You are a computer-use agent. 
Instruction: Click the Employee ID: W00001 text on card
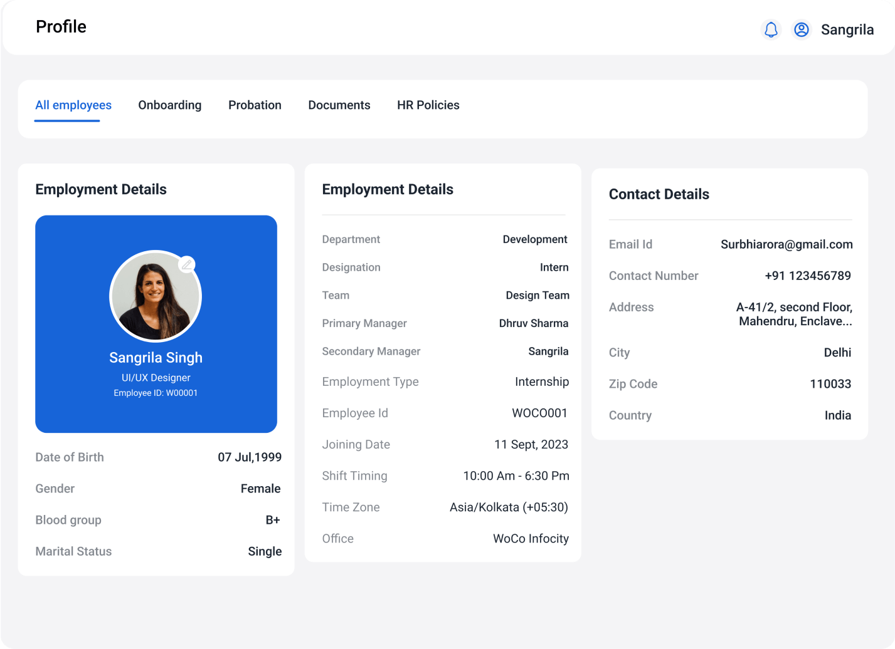[156, 393]
